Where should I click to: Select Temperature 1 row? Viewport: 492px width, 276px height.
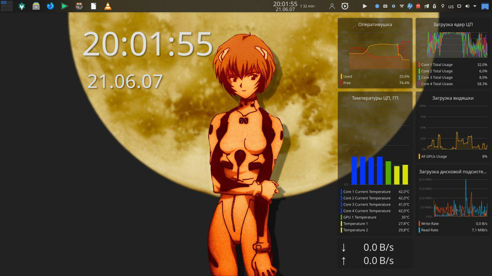[x=375, y=223]
